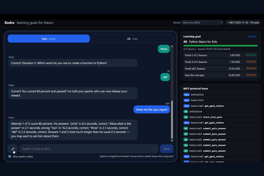Image resolution: width=264 pixels, height=176 pixels.
Task: Click the Sam badge on the tools/list trace row
Action: pos(186,100)
